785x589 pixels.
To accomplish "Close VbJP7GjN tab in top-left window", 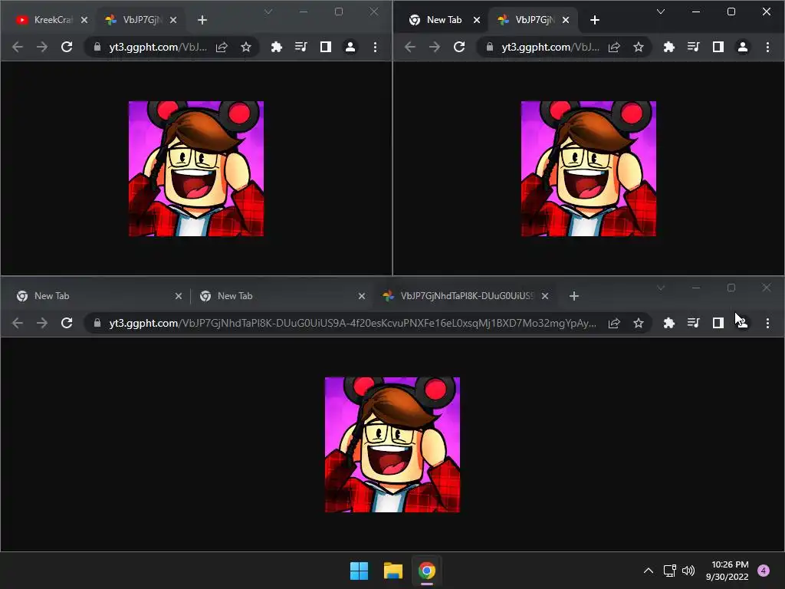I will pyautogui.click(x=173, y=20).
